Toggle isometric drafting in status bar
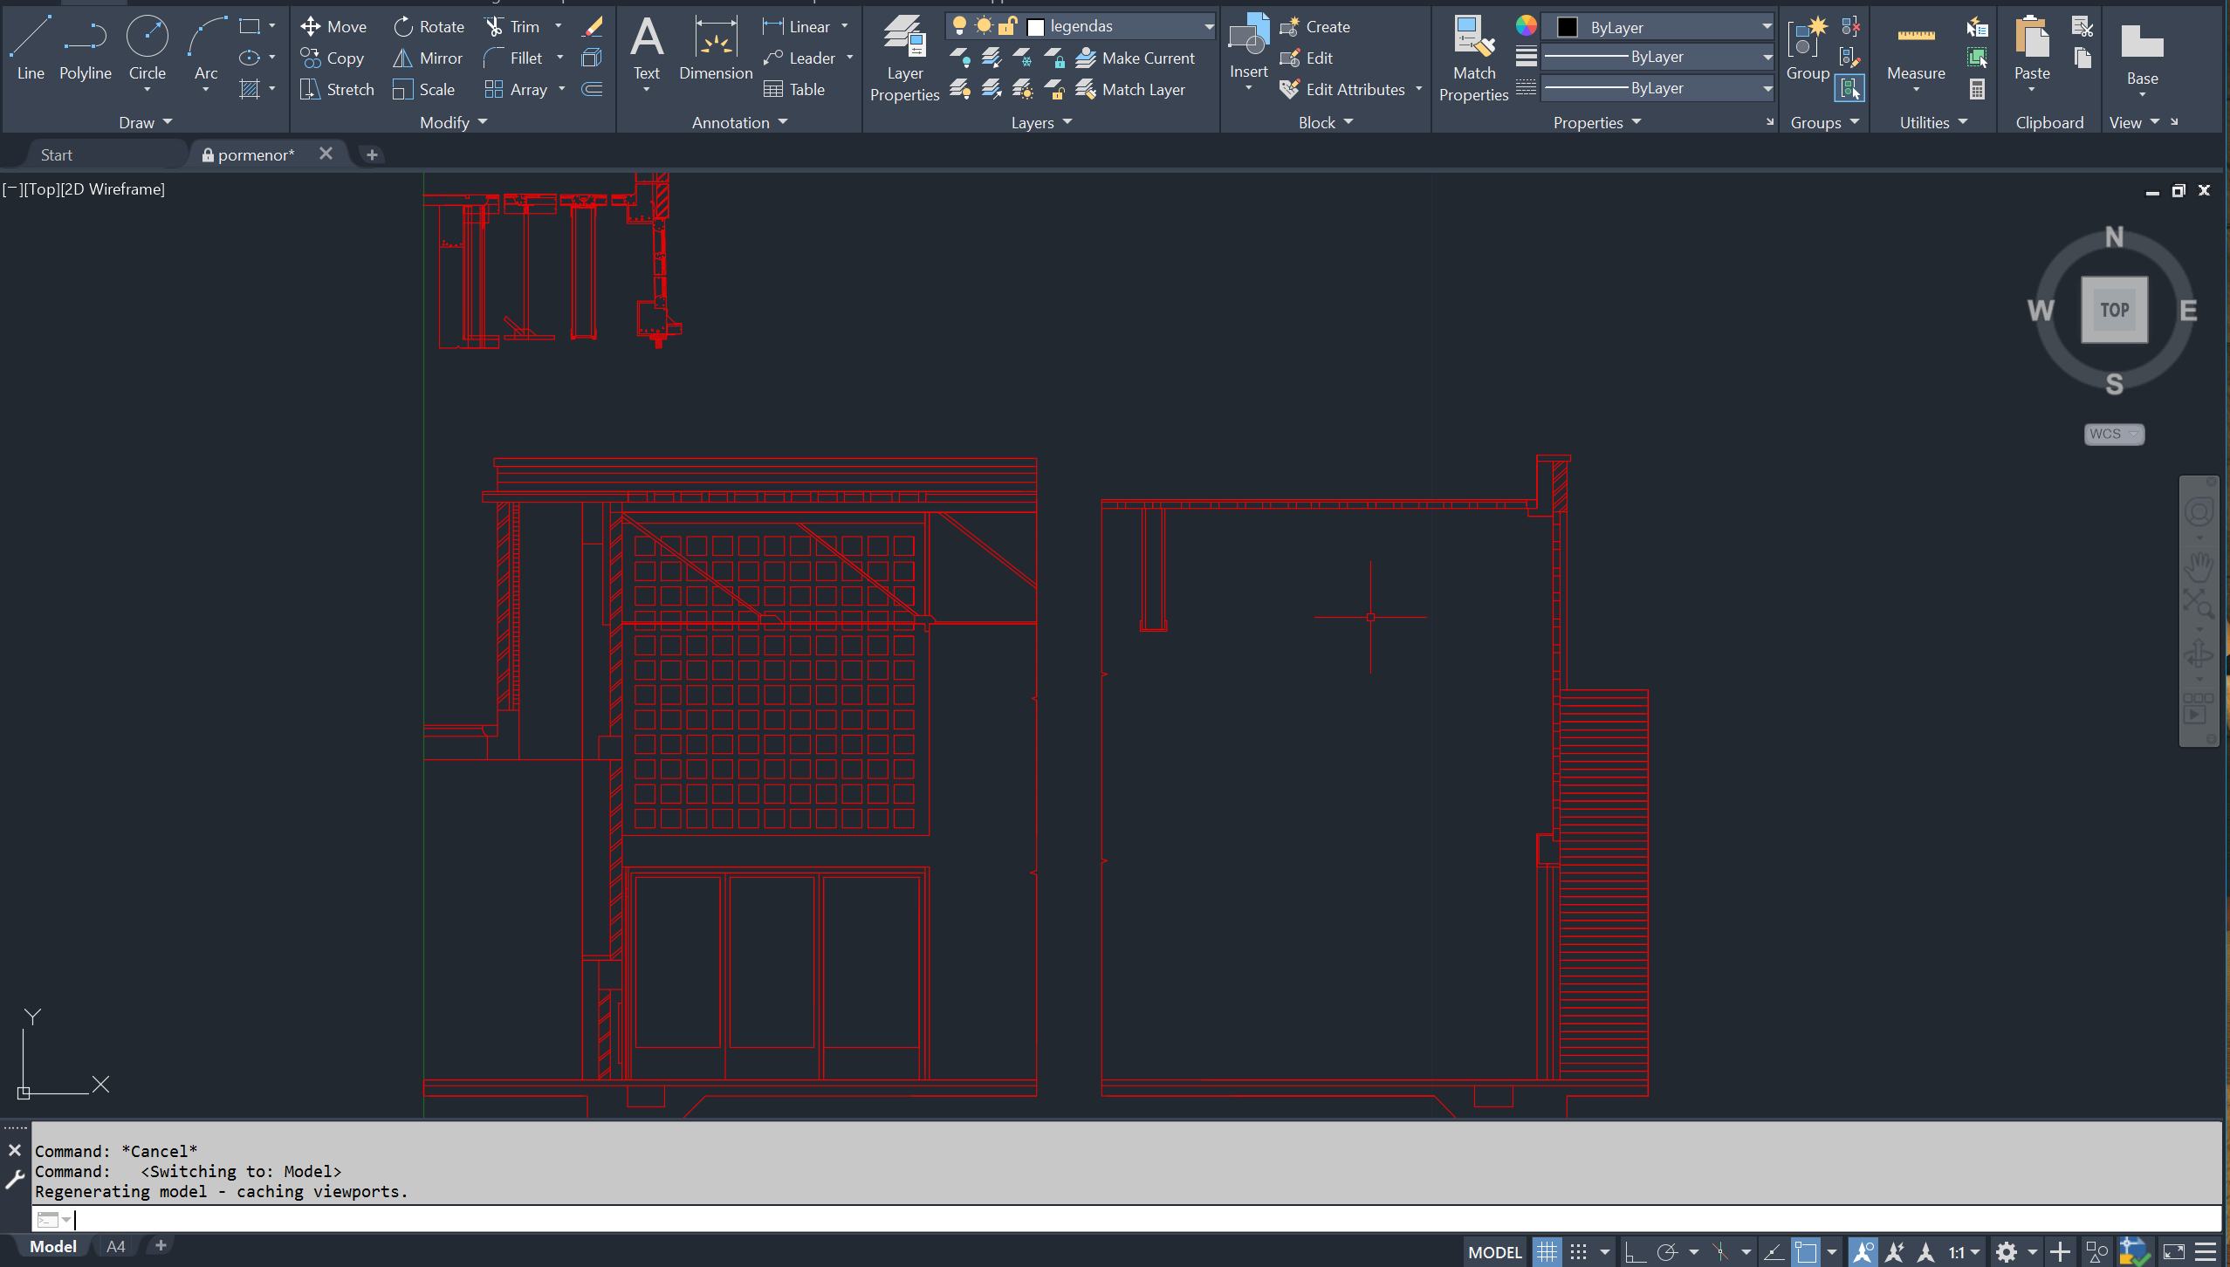 tap(1720, 1252)
